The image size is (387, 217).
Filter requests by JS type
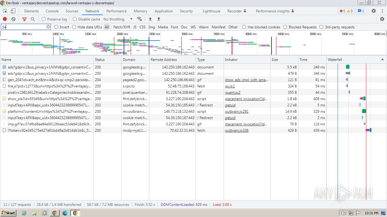pos(135,27)
